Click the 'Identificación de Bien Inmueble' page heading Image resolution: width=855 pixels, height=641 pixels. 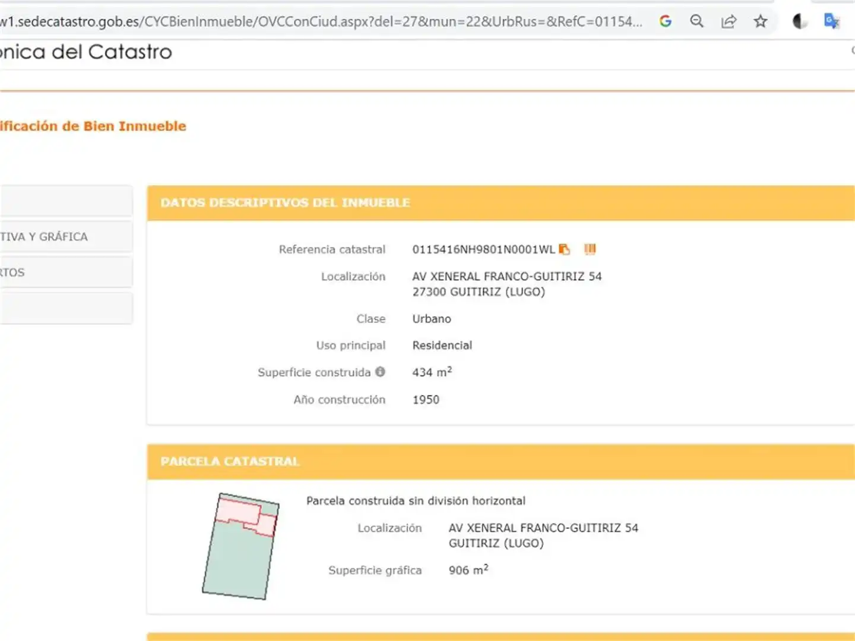point(93,126)
